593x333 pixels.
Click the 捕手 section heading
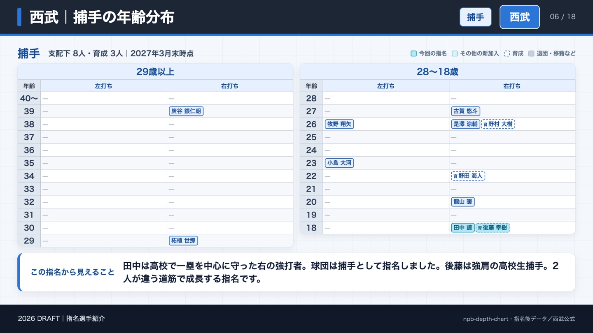pyautogui.click(x=29, y=53)
